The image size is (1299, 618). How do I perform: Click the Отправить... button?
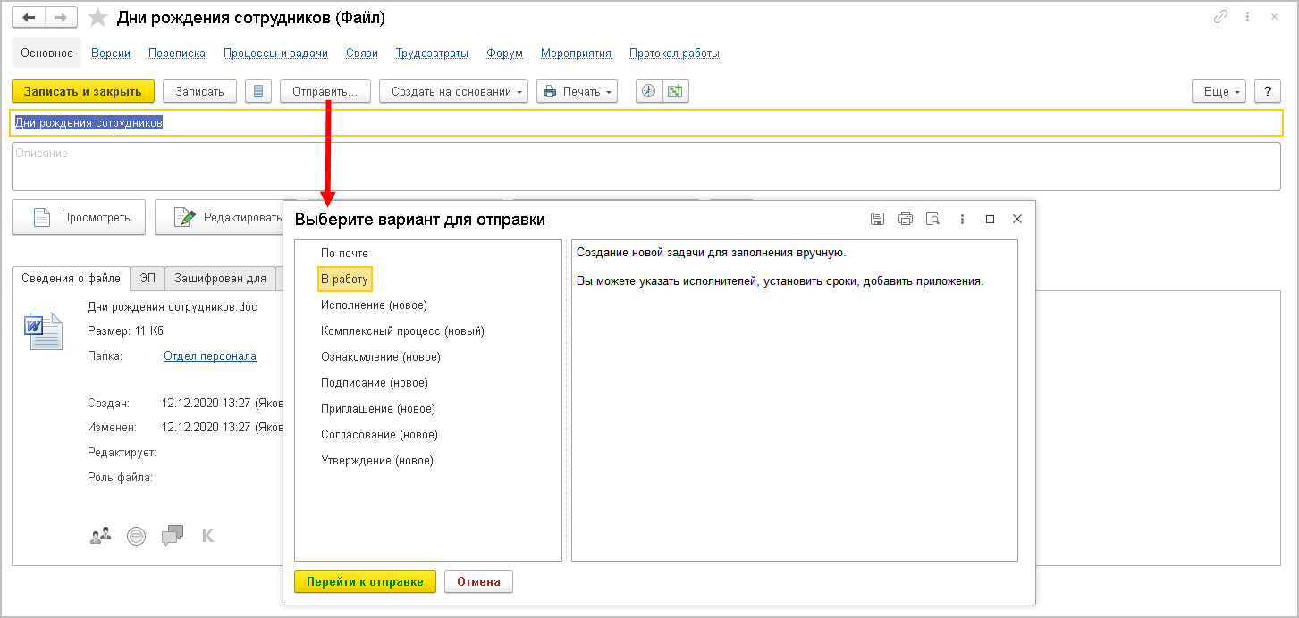pos(325,91)
